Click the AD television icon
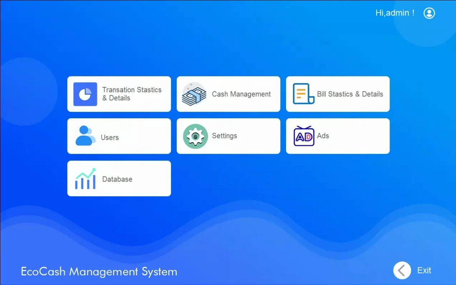Screen dimensions: 456x285 (x=304, y=136)
